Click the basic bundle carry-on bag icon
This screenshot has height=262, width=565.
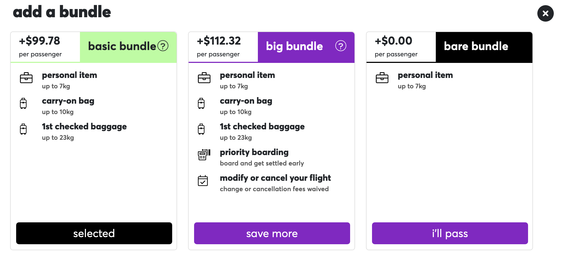[24, 104]
